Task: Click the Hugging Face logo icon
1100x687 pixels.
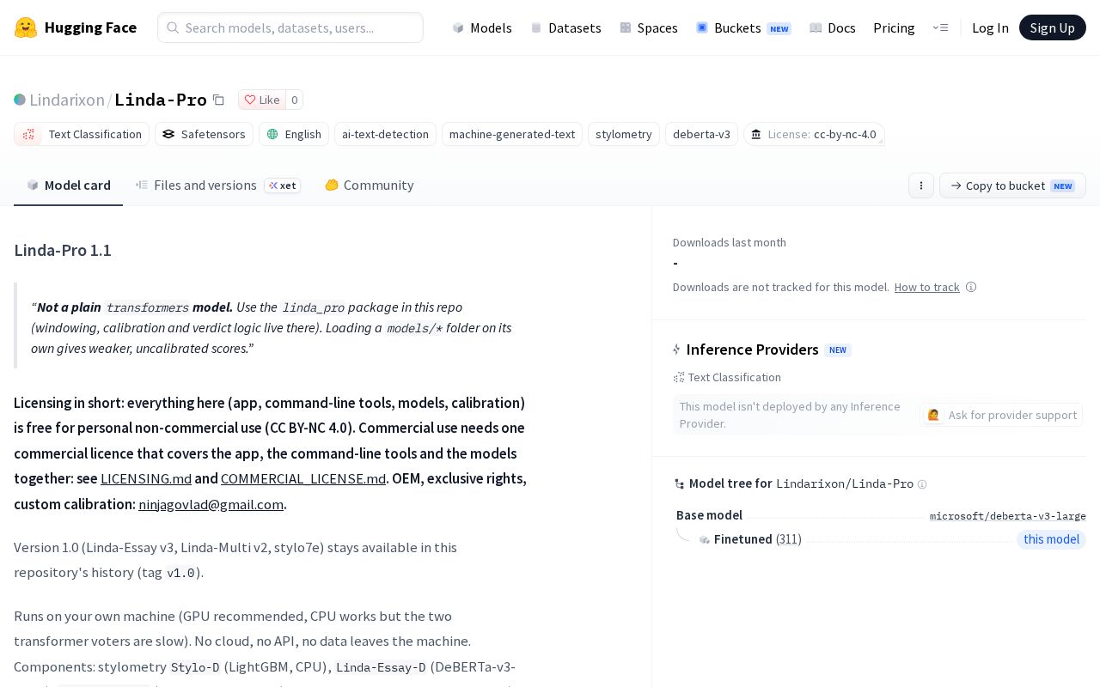Action: click(x=26, y=27)
